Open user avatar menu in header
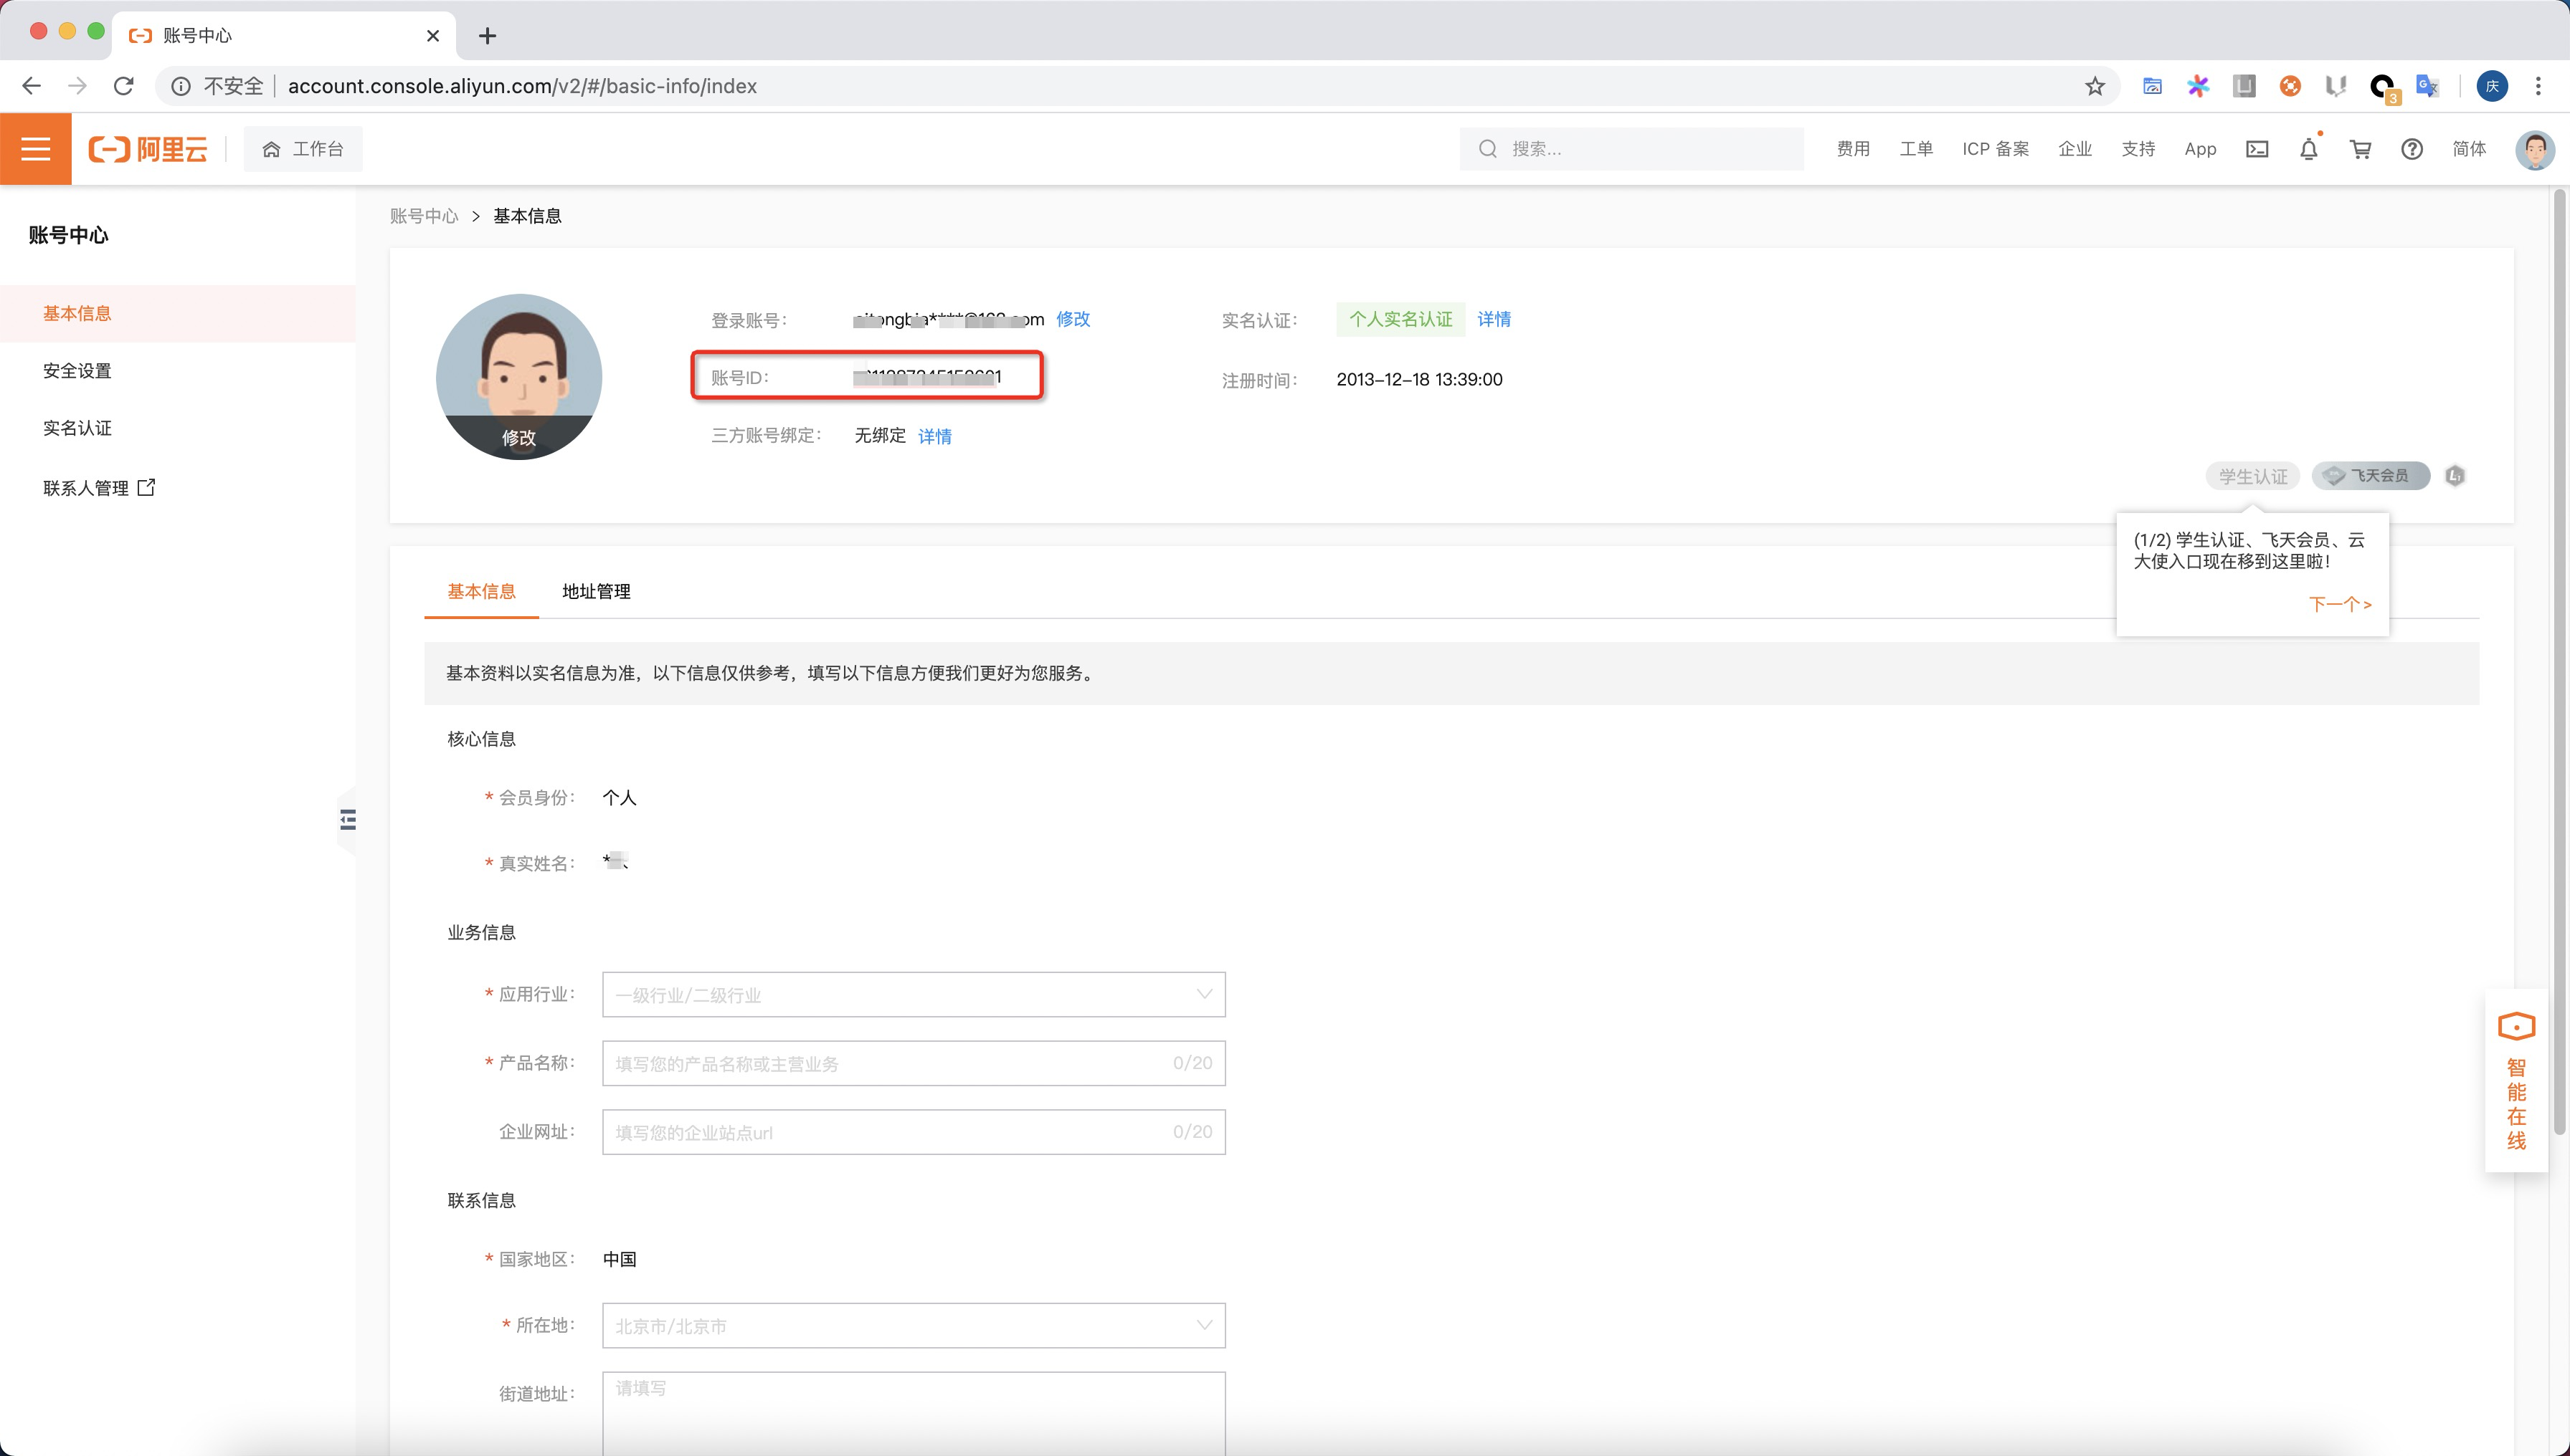The height and width of the screenshot is (1456, 2570). tap(2534, 150)
